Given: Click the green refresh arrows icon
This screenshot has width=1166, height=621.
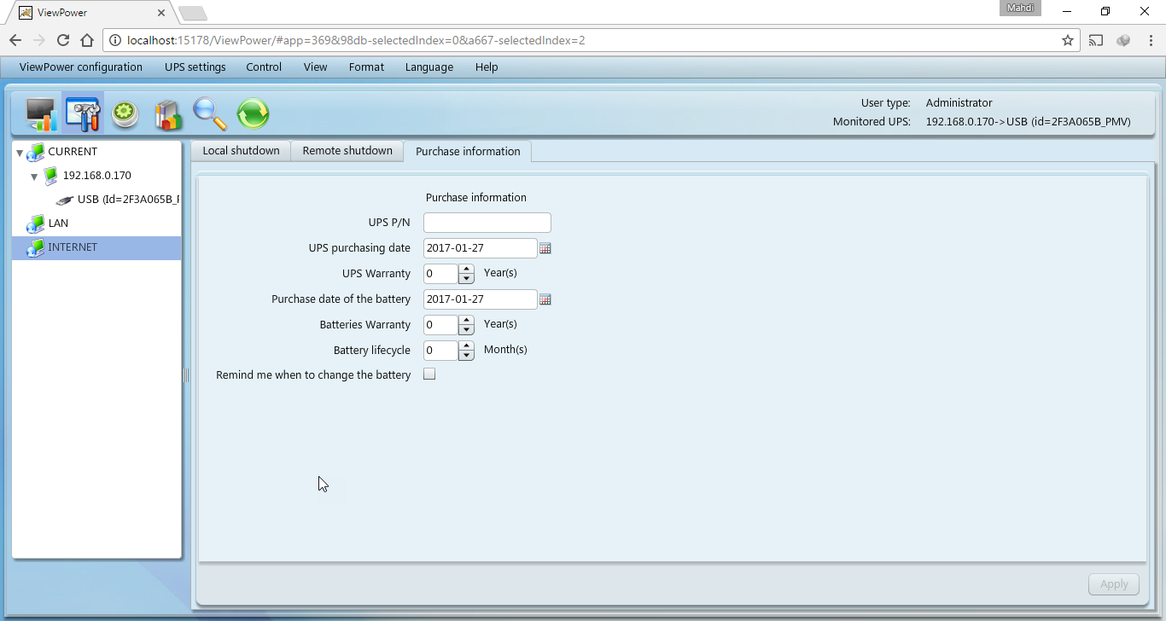Looking at the screenshot, I should [253, 113].
